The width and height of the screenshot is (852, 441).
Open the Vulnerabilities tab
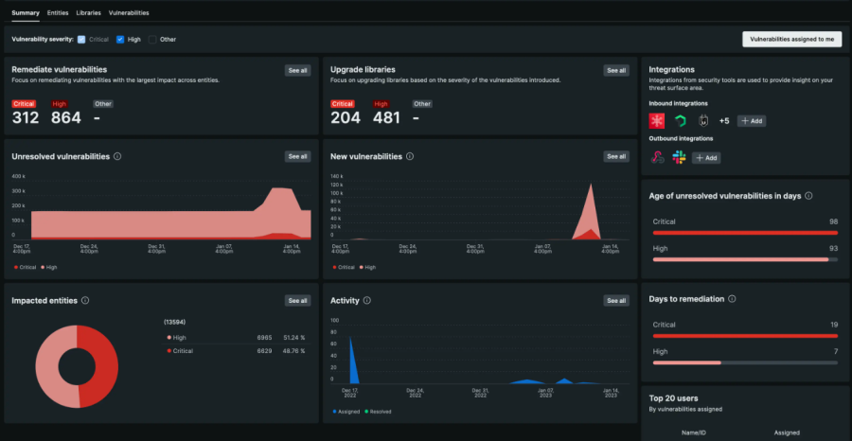tap(129, 12)
